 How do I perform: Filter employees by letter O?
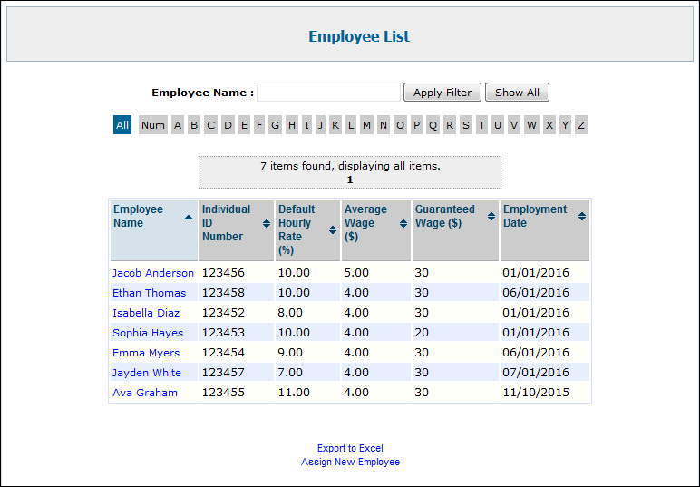[400, 125]
